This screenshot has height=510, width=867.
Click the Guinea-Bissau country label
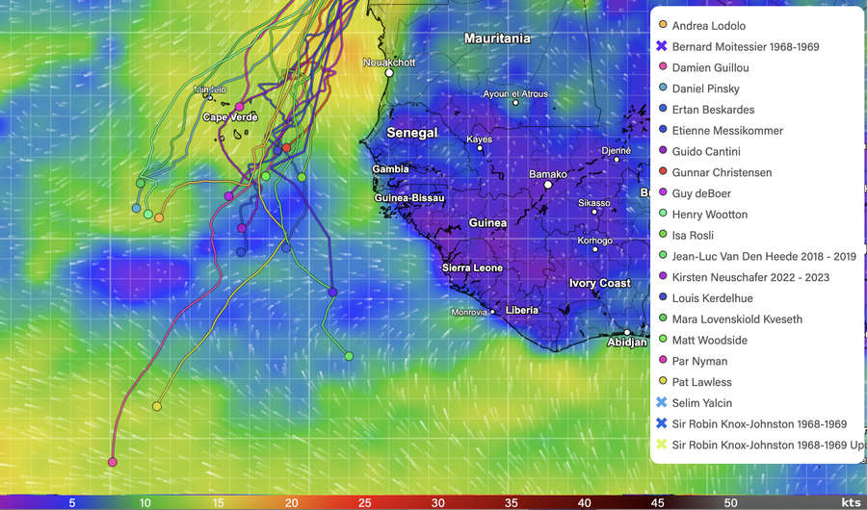(409, 198)
